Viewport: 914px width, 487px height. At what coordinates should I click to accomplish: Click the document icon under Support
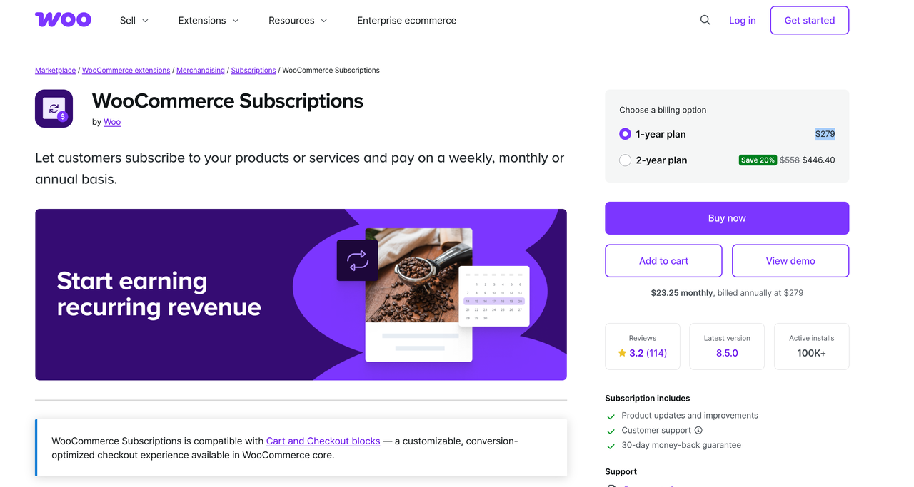pyautogui.click(x=612, y=486)
